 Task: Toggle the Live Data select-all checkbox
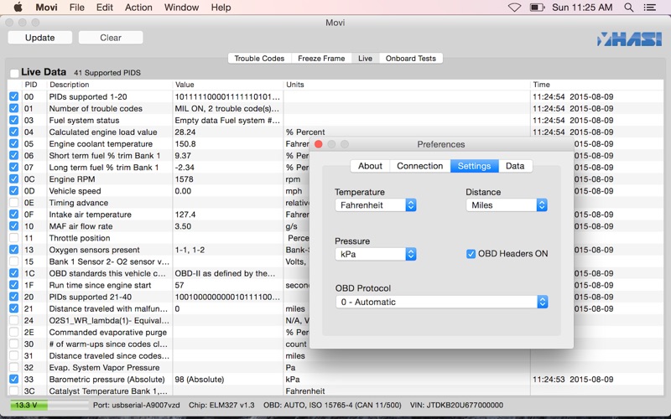click(x=14, y=73)
